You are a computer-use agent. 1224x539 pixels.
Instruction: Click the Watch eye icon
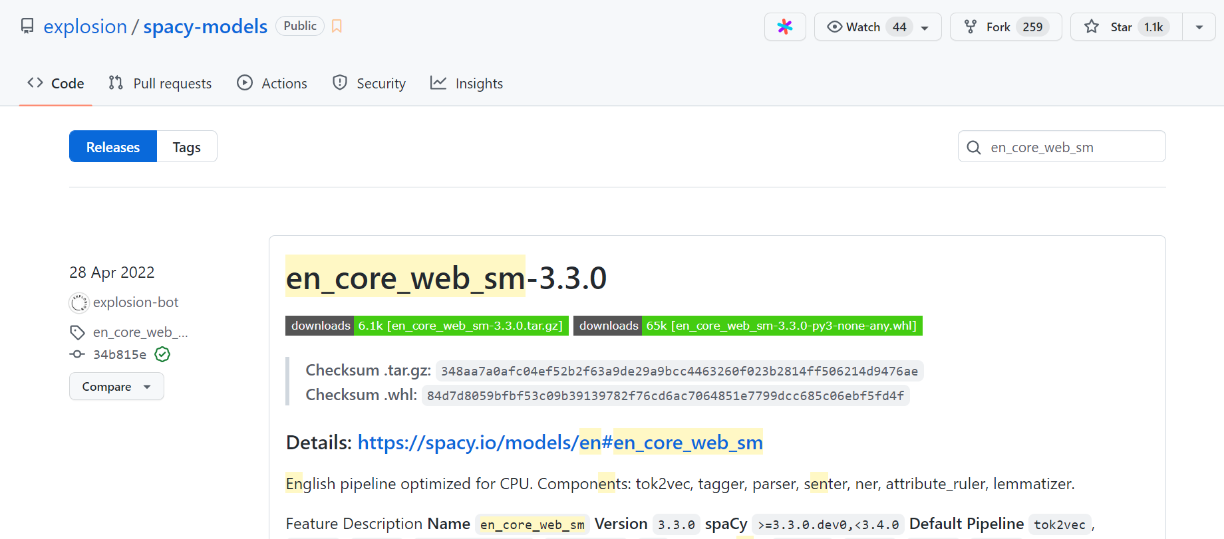[834, 27]
